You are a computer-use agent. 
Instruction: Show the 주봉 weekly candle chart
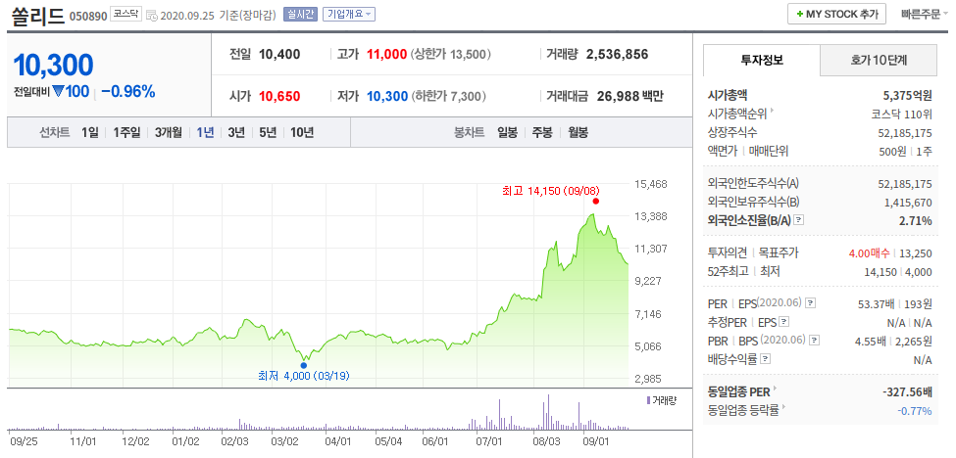pyautogui.click(x=542, y=132)
